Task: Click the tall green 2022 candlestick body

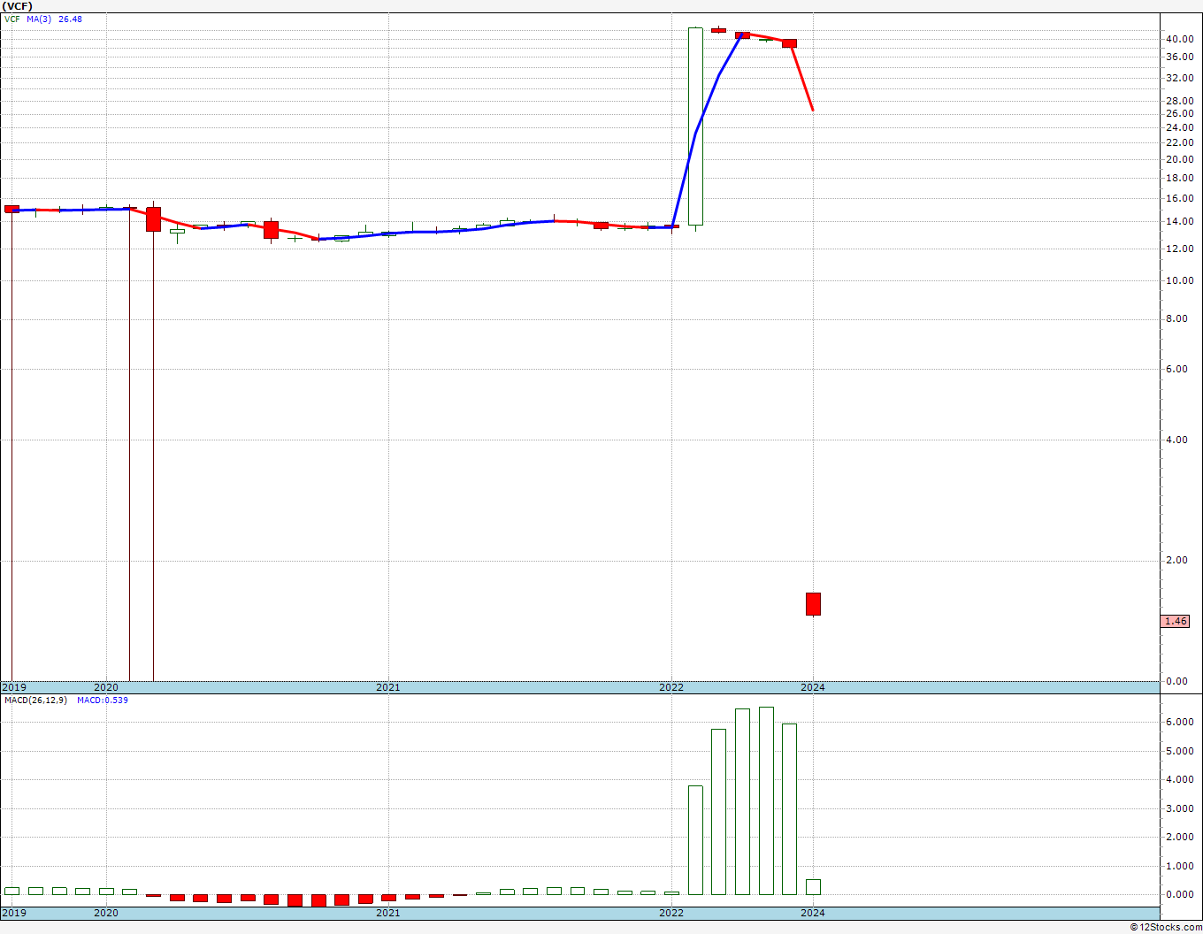Action: 695,126
